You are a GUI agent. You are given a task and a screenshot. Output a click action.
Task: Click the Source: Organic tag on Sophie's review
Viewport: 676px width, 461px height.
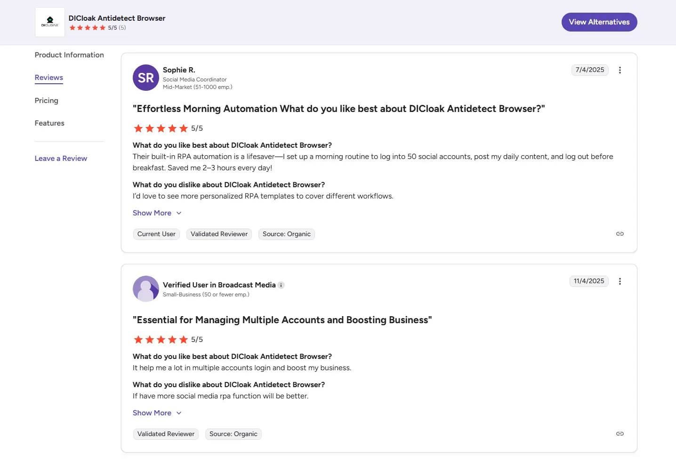pyautogui.click(x=286, y=234)
